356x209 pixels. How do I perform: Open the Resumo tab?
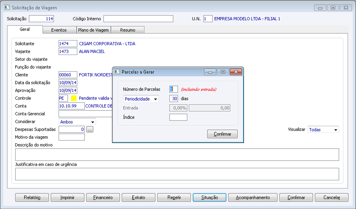click(x=128, y=30)
